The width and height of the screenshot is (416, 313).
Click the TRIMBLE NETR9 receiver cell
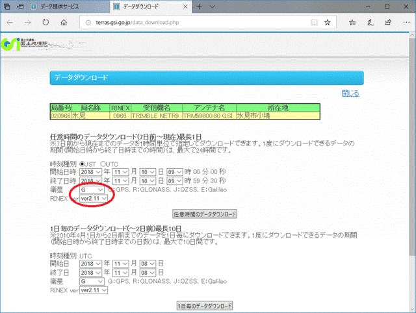coord(157,116)
